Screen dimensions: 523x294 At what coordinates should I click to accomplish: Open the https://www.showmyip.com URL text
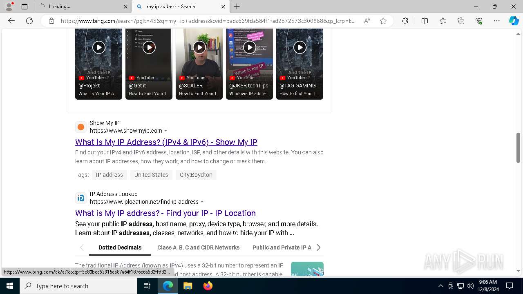pos(126,131)
